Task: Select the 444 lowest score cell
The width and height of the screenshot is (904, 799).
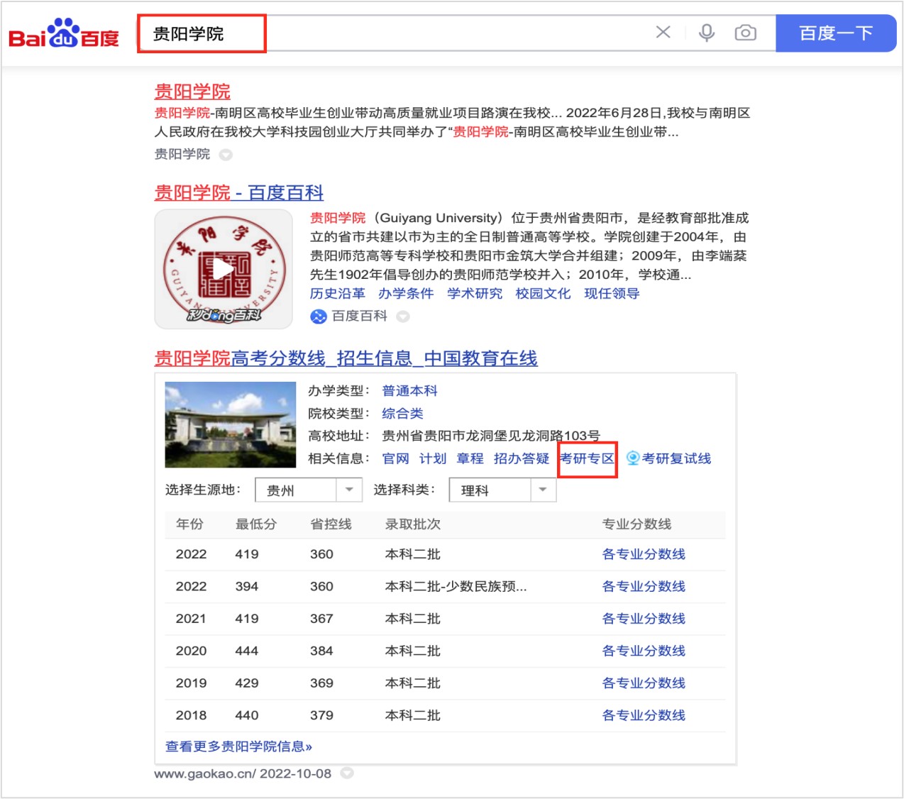Action: point(247,651)
